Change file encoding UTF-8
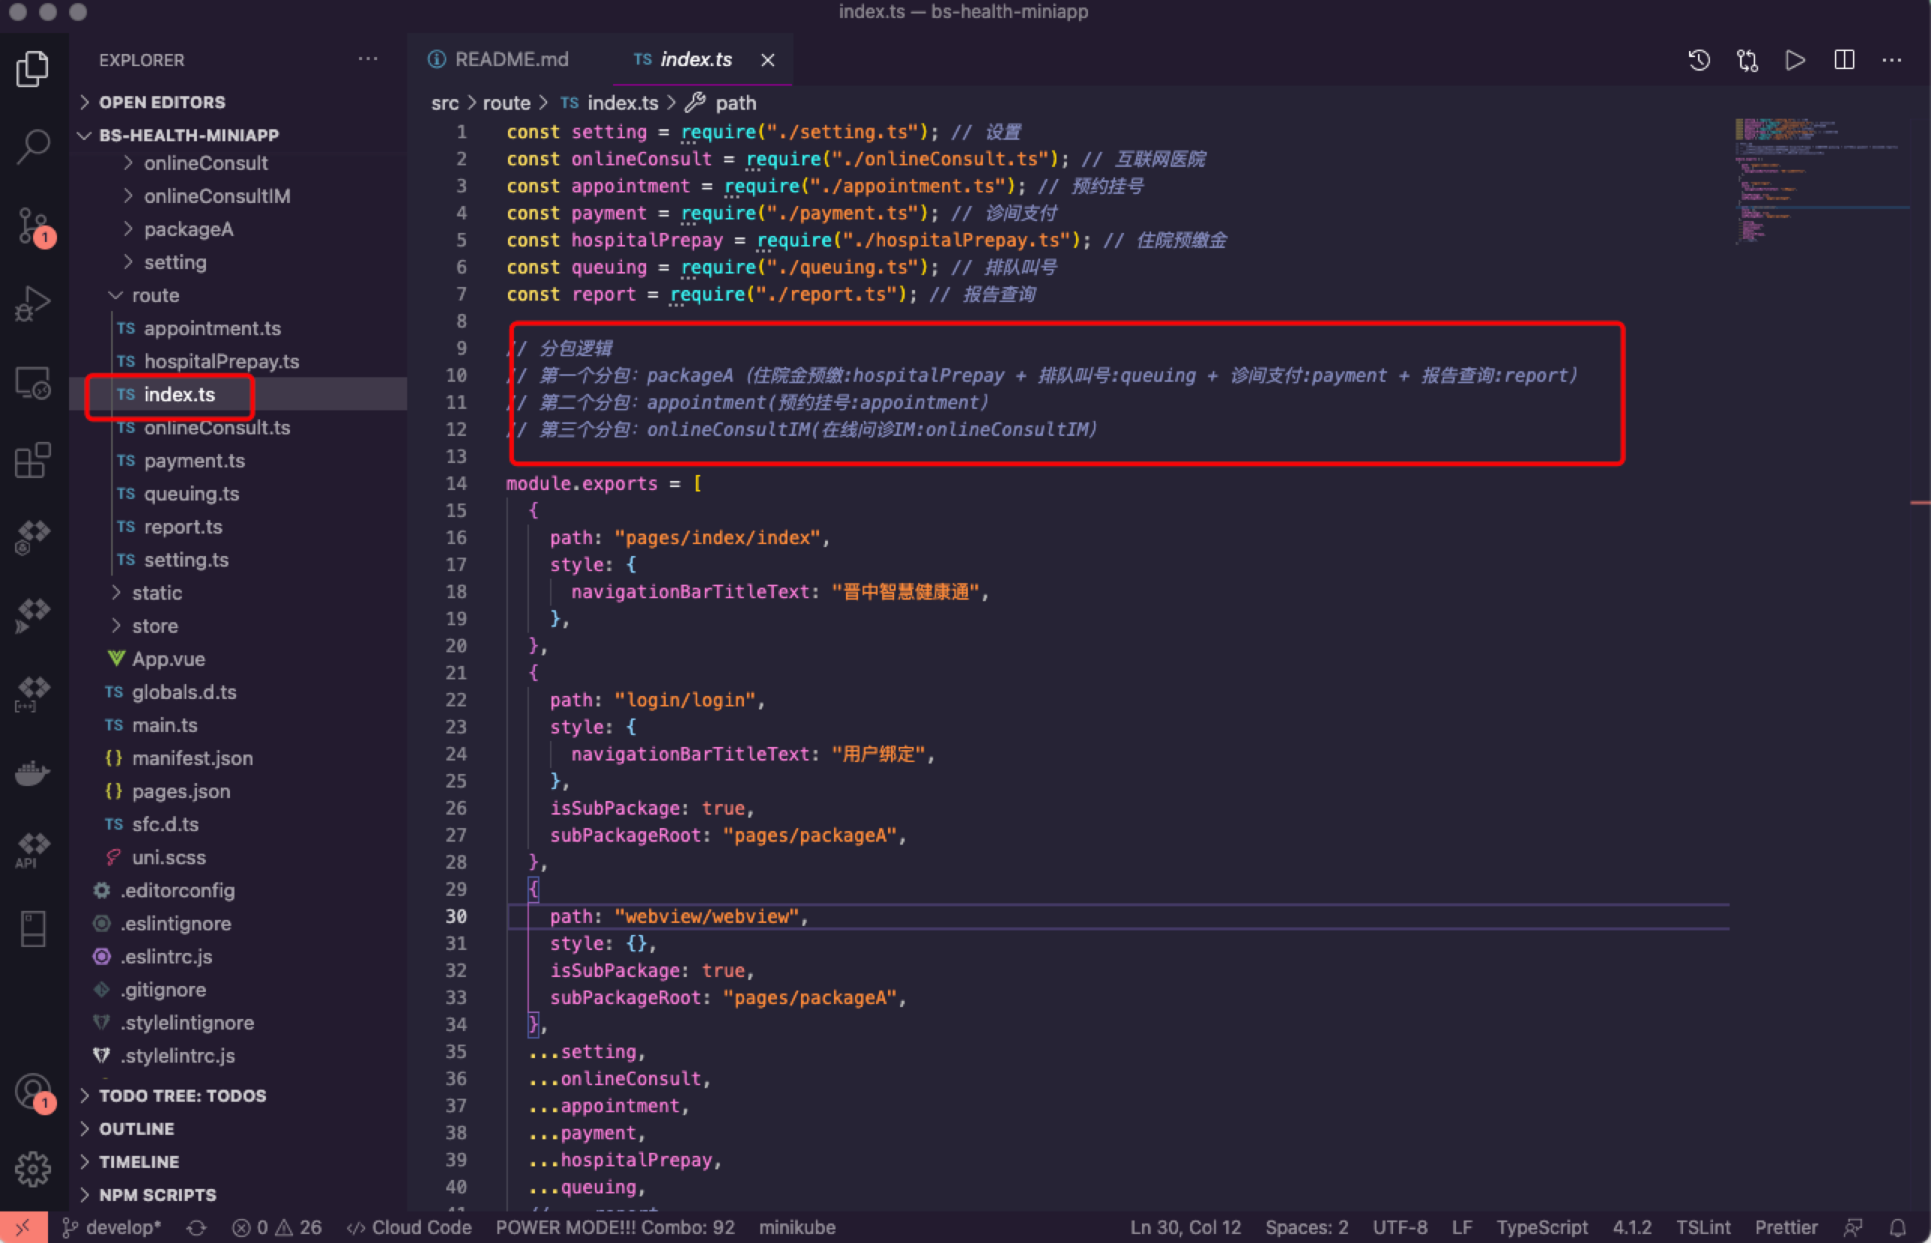This screenshot has height=1243, width=1931. point(1400,1228)
